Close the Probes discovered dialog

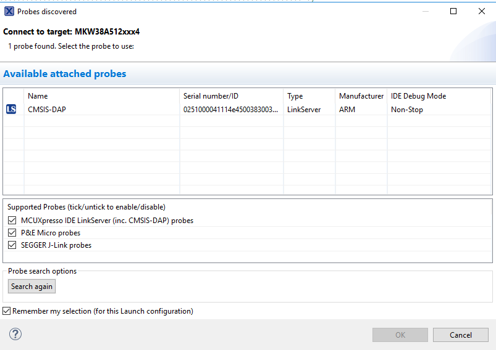[482, 11]
